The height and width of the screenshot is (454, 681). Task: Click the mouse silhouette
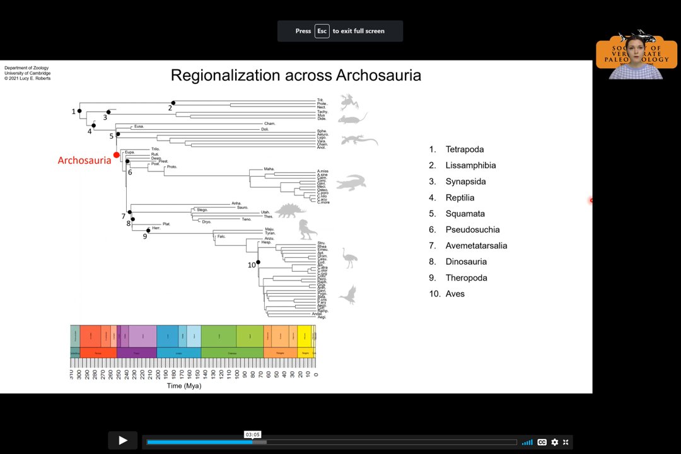tap(352, 118)
